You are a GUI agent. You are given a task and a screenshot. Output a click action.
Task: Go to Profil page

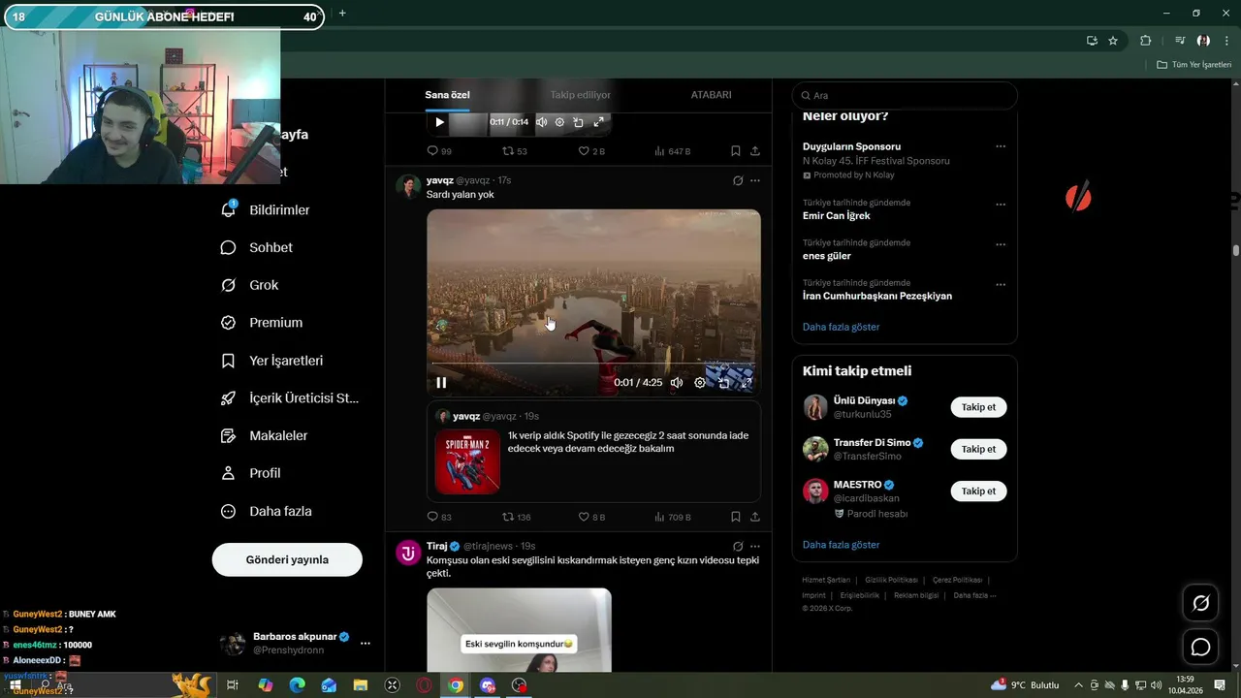[x=250, y=473]
